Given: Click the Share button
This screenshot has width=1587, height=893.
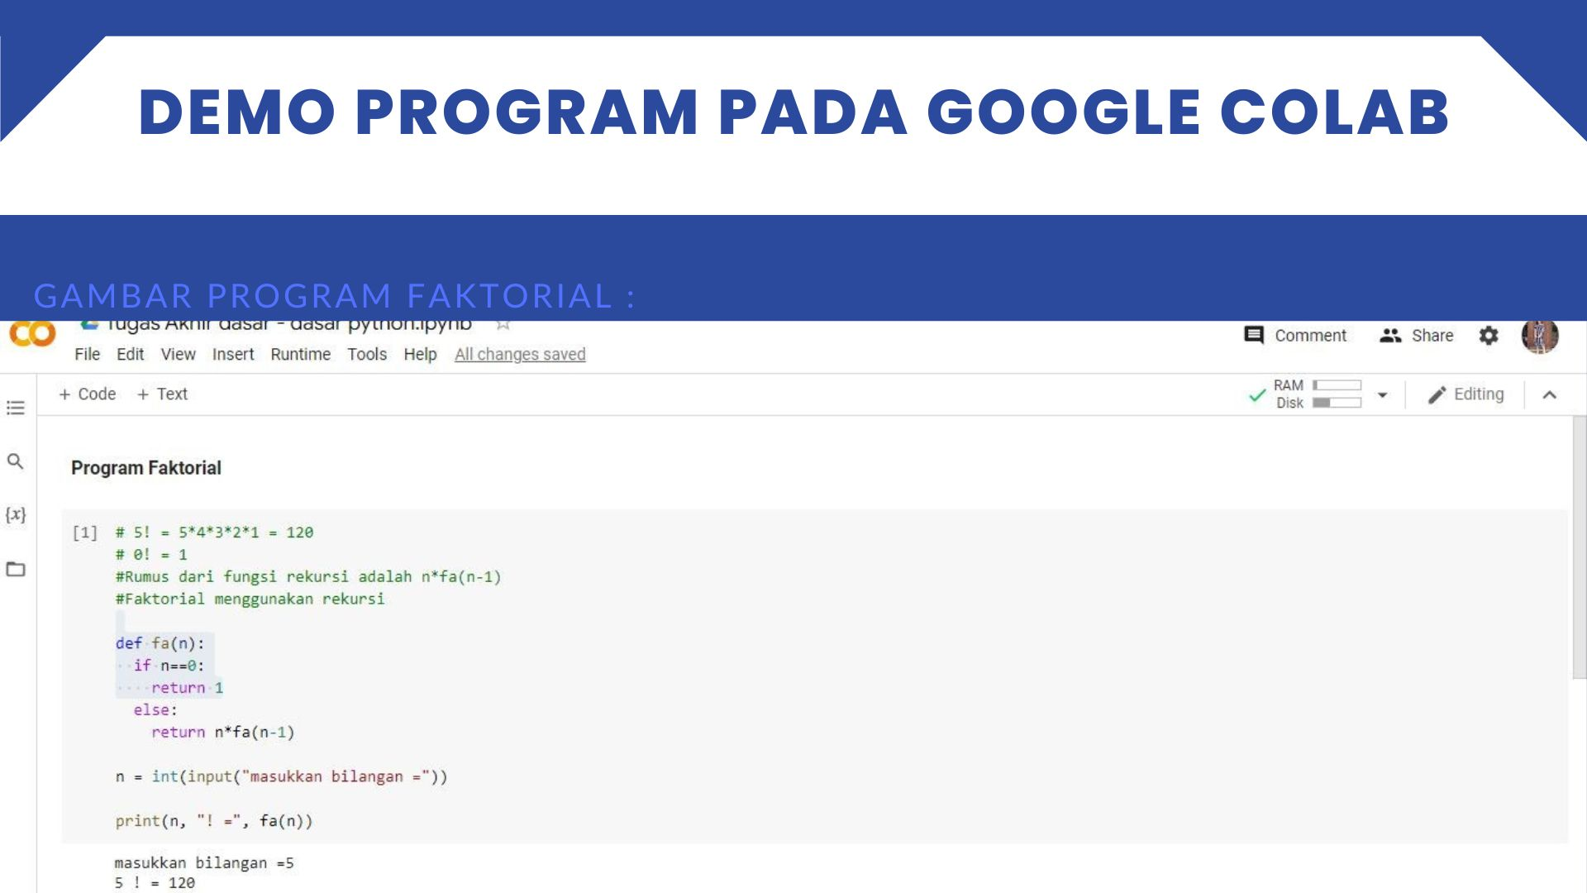Looking at the screenshot, I should [1417, 336].
